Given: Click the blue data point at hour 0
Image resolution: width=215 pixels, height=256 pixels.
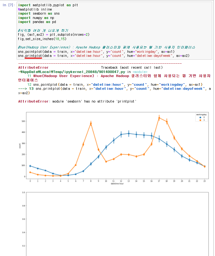Looking at the screenshot, I should 30,166.
